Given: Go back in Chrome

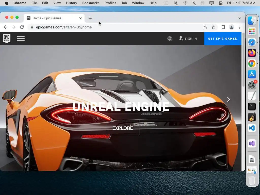Looking at the screenshot, I should (6, 27).
